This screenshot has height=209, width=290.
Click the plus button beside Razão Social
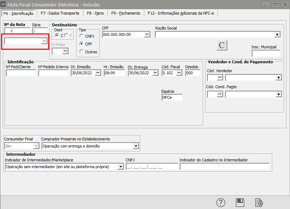pos(277,34)
